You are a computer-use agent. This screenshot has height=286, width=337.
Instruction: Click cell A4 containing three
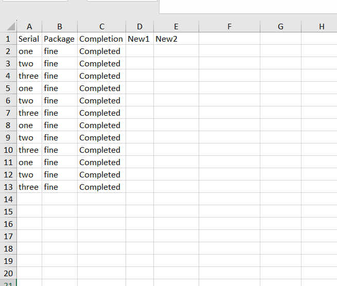click(29, 76)
